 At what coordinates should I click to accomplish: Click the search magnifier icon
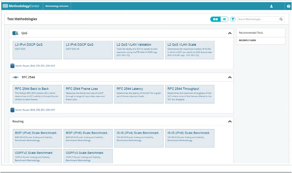pos(281,19)
